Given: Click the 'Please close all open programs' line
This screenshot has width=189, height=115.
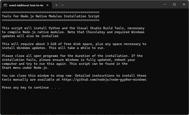Looking at the screenshot, I should pos(72,56).
